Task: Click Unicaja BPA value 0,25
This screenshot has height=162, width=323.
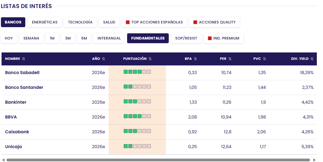Action: pyautogui.click(x=193, y=147)
